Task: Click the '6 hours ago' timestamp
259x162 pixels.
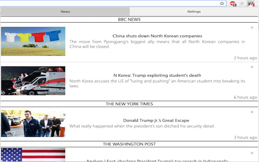Action: pos(246,97)
